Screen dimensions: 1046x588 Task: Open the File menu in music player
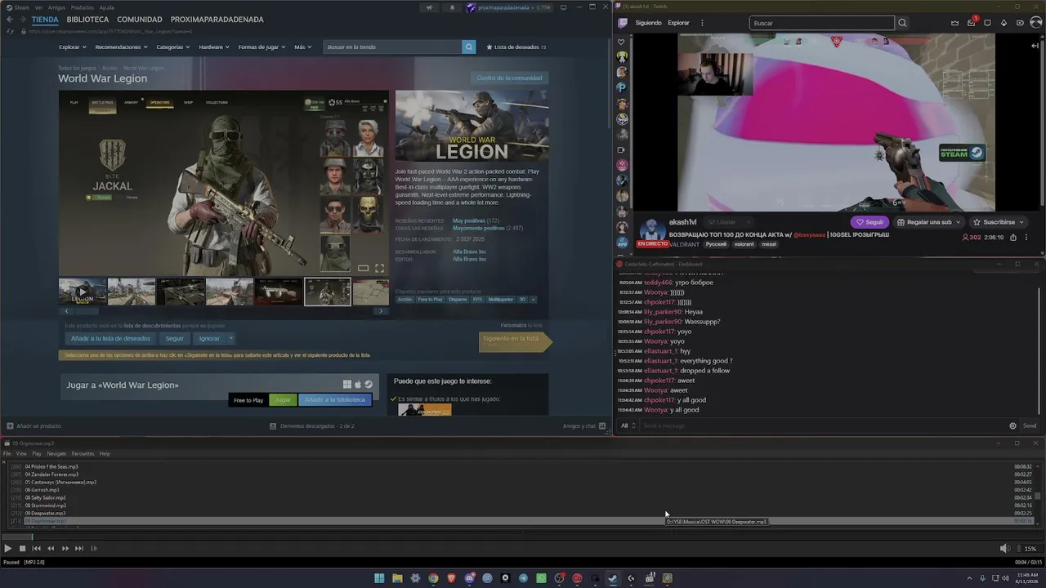(7, 453)
